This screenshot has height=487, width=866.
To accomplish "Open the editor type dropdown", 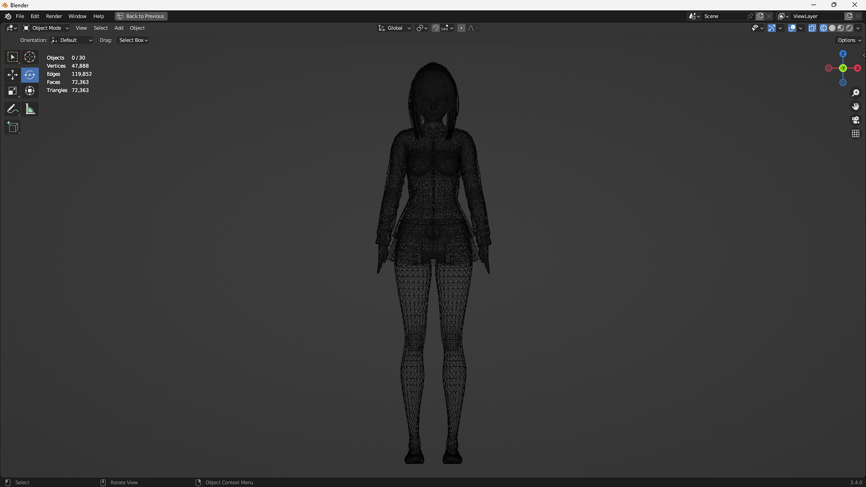I will (11, 28).
